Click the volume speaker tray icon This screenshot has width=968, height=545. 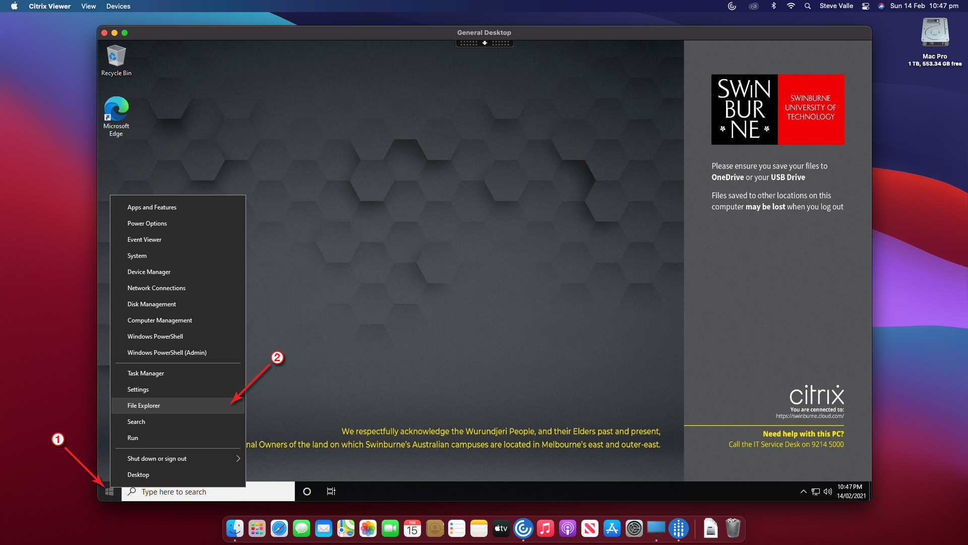(827, 492)
